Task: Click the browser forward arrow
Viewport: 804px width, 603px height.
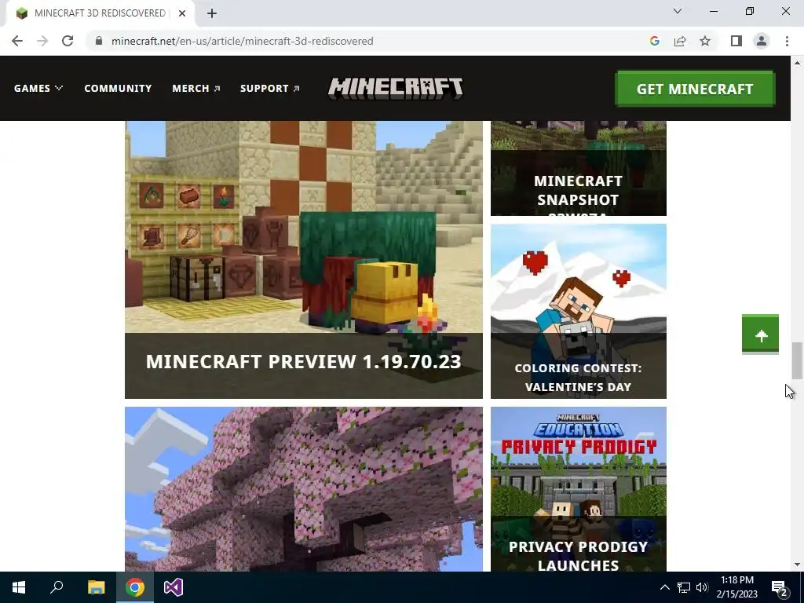Action: [42, 41]
